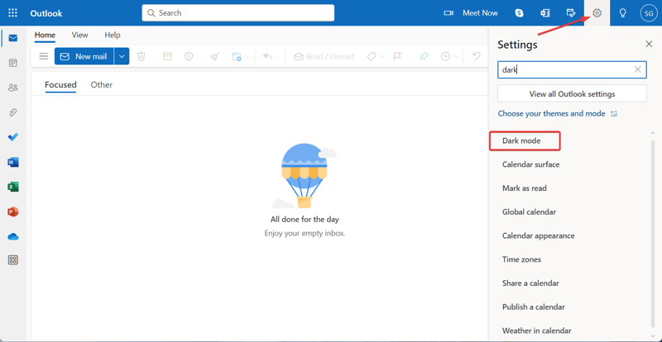Select the Other inbox tab

102,85
